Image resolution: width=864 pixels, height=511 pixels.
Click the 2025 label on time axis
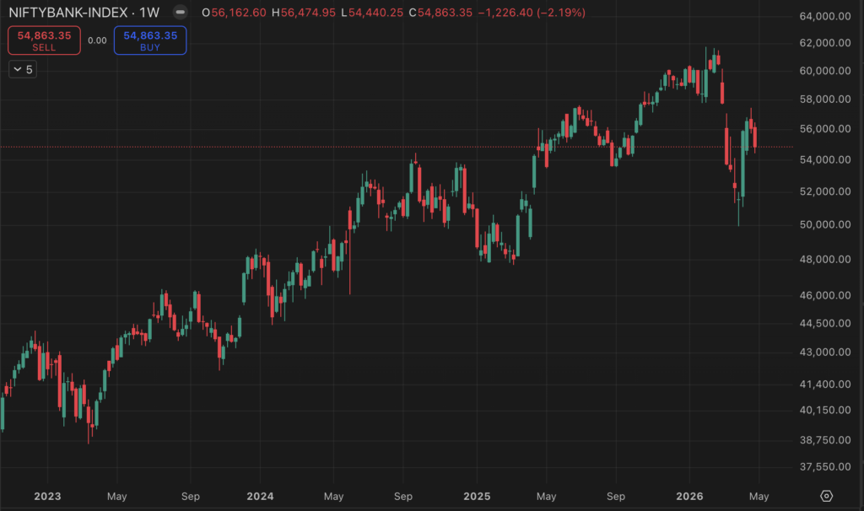[x=477, y=496]
